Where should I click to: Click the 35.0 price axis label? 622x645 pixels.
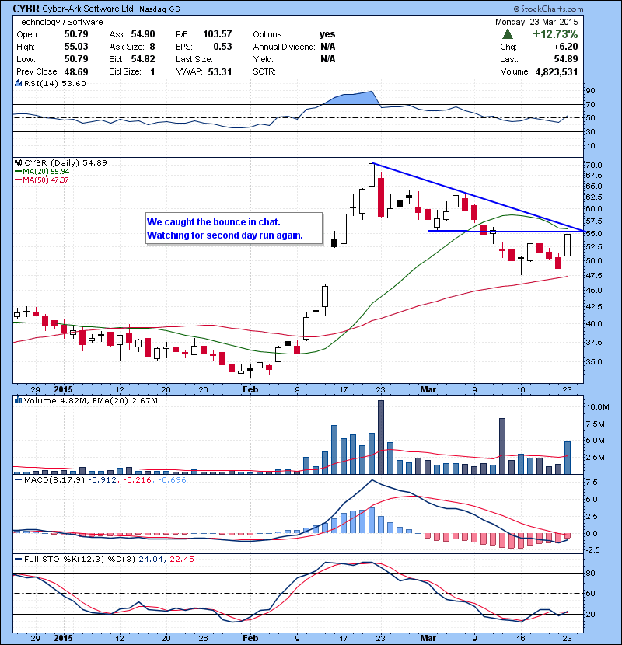click(x=594, y=362)
